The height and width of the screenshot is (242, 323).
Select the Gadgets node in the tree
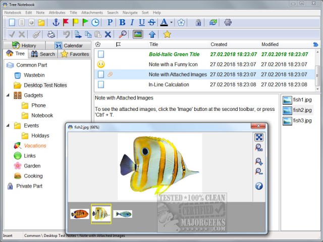34,95
